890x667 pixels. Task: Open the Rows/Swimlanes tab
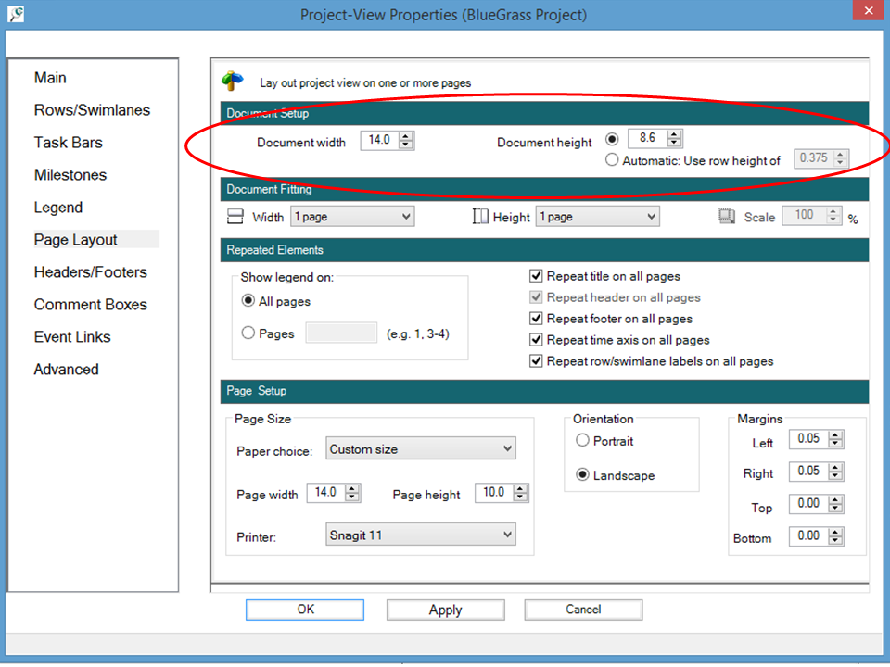(x=92, y=110)
